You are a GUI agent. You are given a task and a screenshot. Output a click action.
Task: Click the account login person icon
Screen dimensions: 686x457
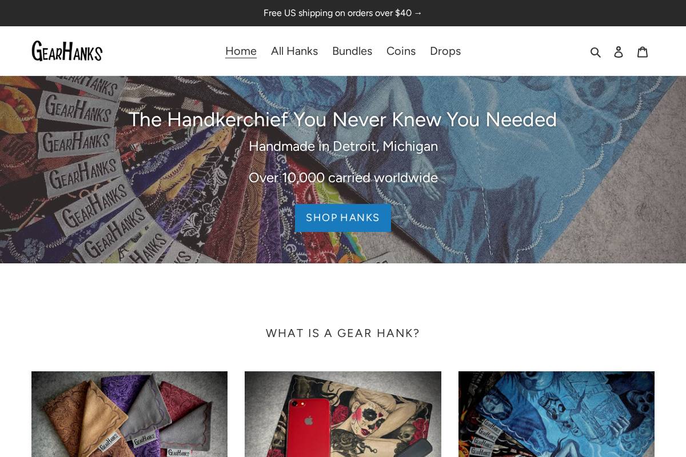(x=619, y=52)
